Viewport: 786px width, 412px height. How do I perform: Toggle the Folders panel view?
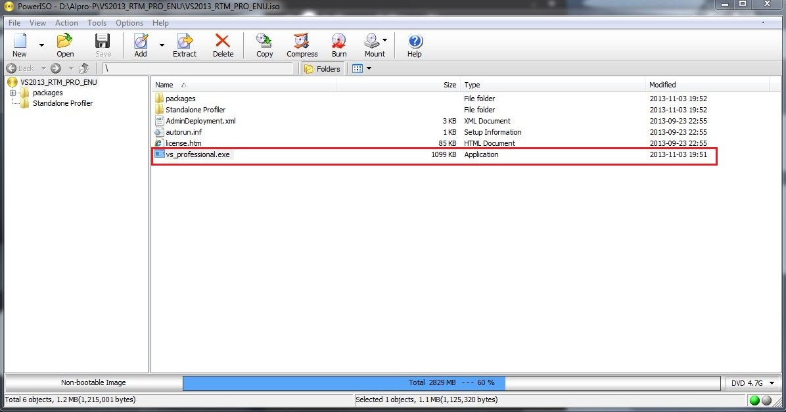(x=322, y=68)
